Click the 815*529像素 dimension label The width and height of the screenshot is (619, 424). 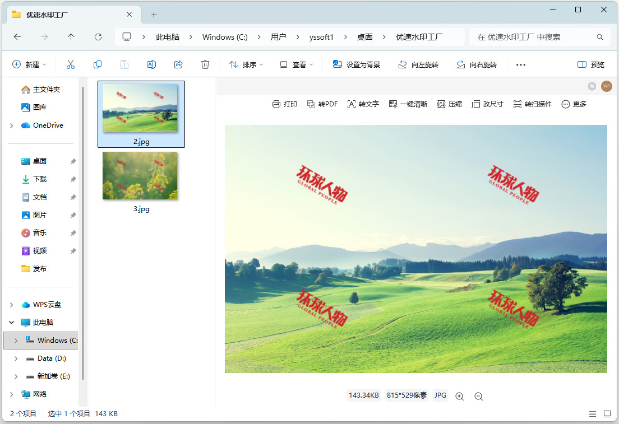tap(406, 395)
